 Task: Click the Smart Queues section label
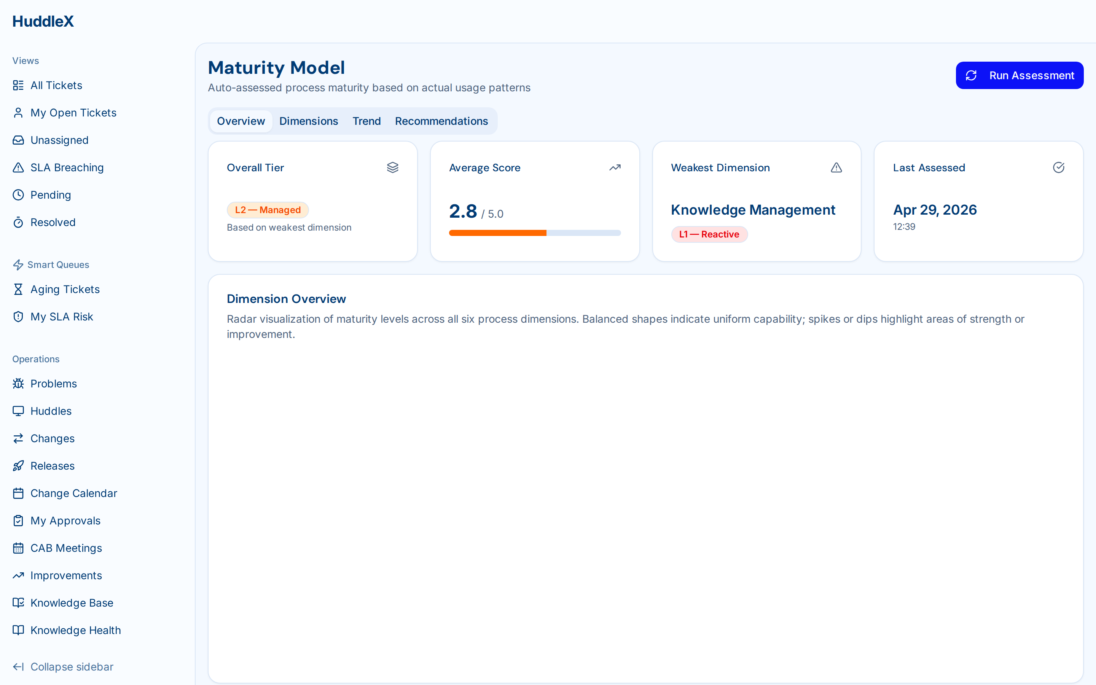[58, 264]
